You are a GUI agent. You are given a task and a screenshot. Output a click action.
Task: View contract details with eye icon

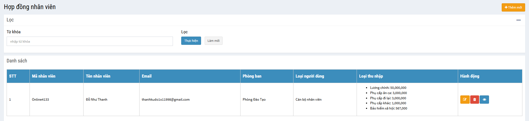coord(484,100)
